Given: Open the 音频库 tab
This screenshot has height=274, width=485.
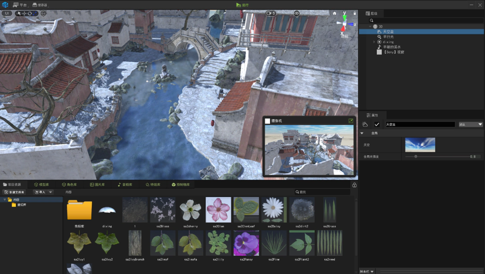Looking at the screenshot, I should (125, 185).
